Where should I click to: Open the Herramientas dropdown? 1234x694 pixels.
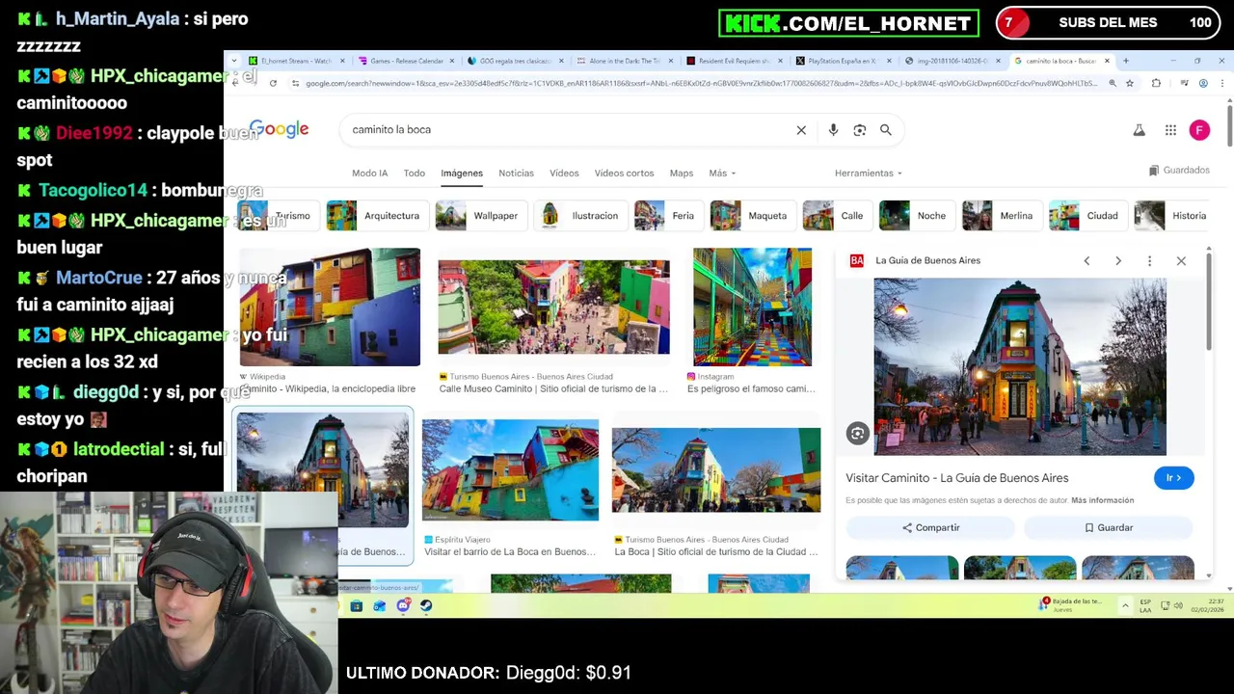tap(869, 173)
